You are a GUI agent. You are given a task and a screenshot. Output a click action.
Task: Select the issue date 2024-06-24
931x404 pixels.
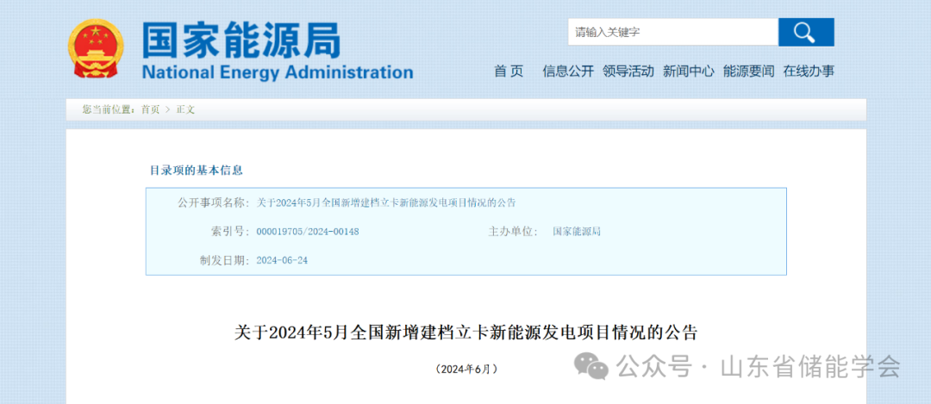282,260
